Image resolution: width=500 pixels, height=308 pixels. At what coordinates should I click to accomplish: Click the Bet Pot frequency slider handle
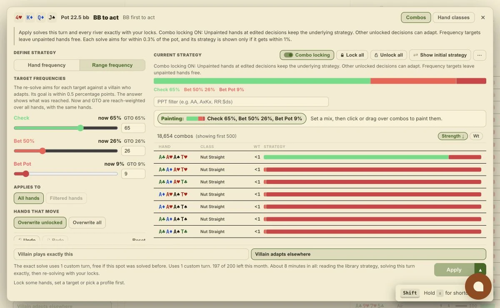26,174
